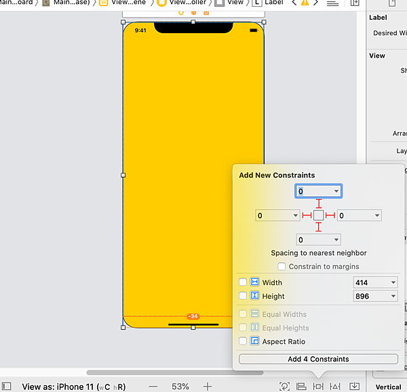Viewport: 407px width, 392px height.
Task: Select Label in the jump bar breadcrumb
Action: tap(268, 3)
